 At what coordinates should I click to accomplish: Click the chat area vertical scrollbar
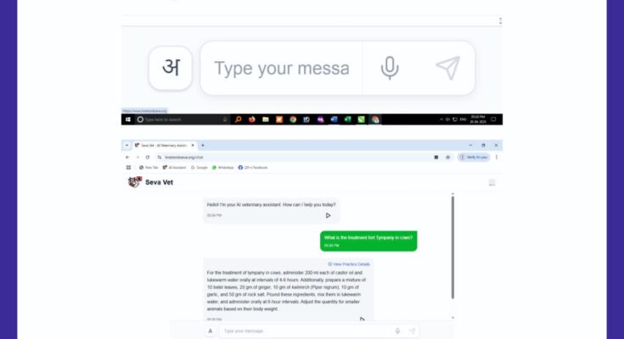[x=453, y=247]
